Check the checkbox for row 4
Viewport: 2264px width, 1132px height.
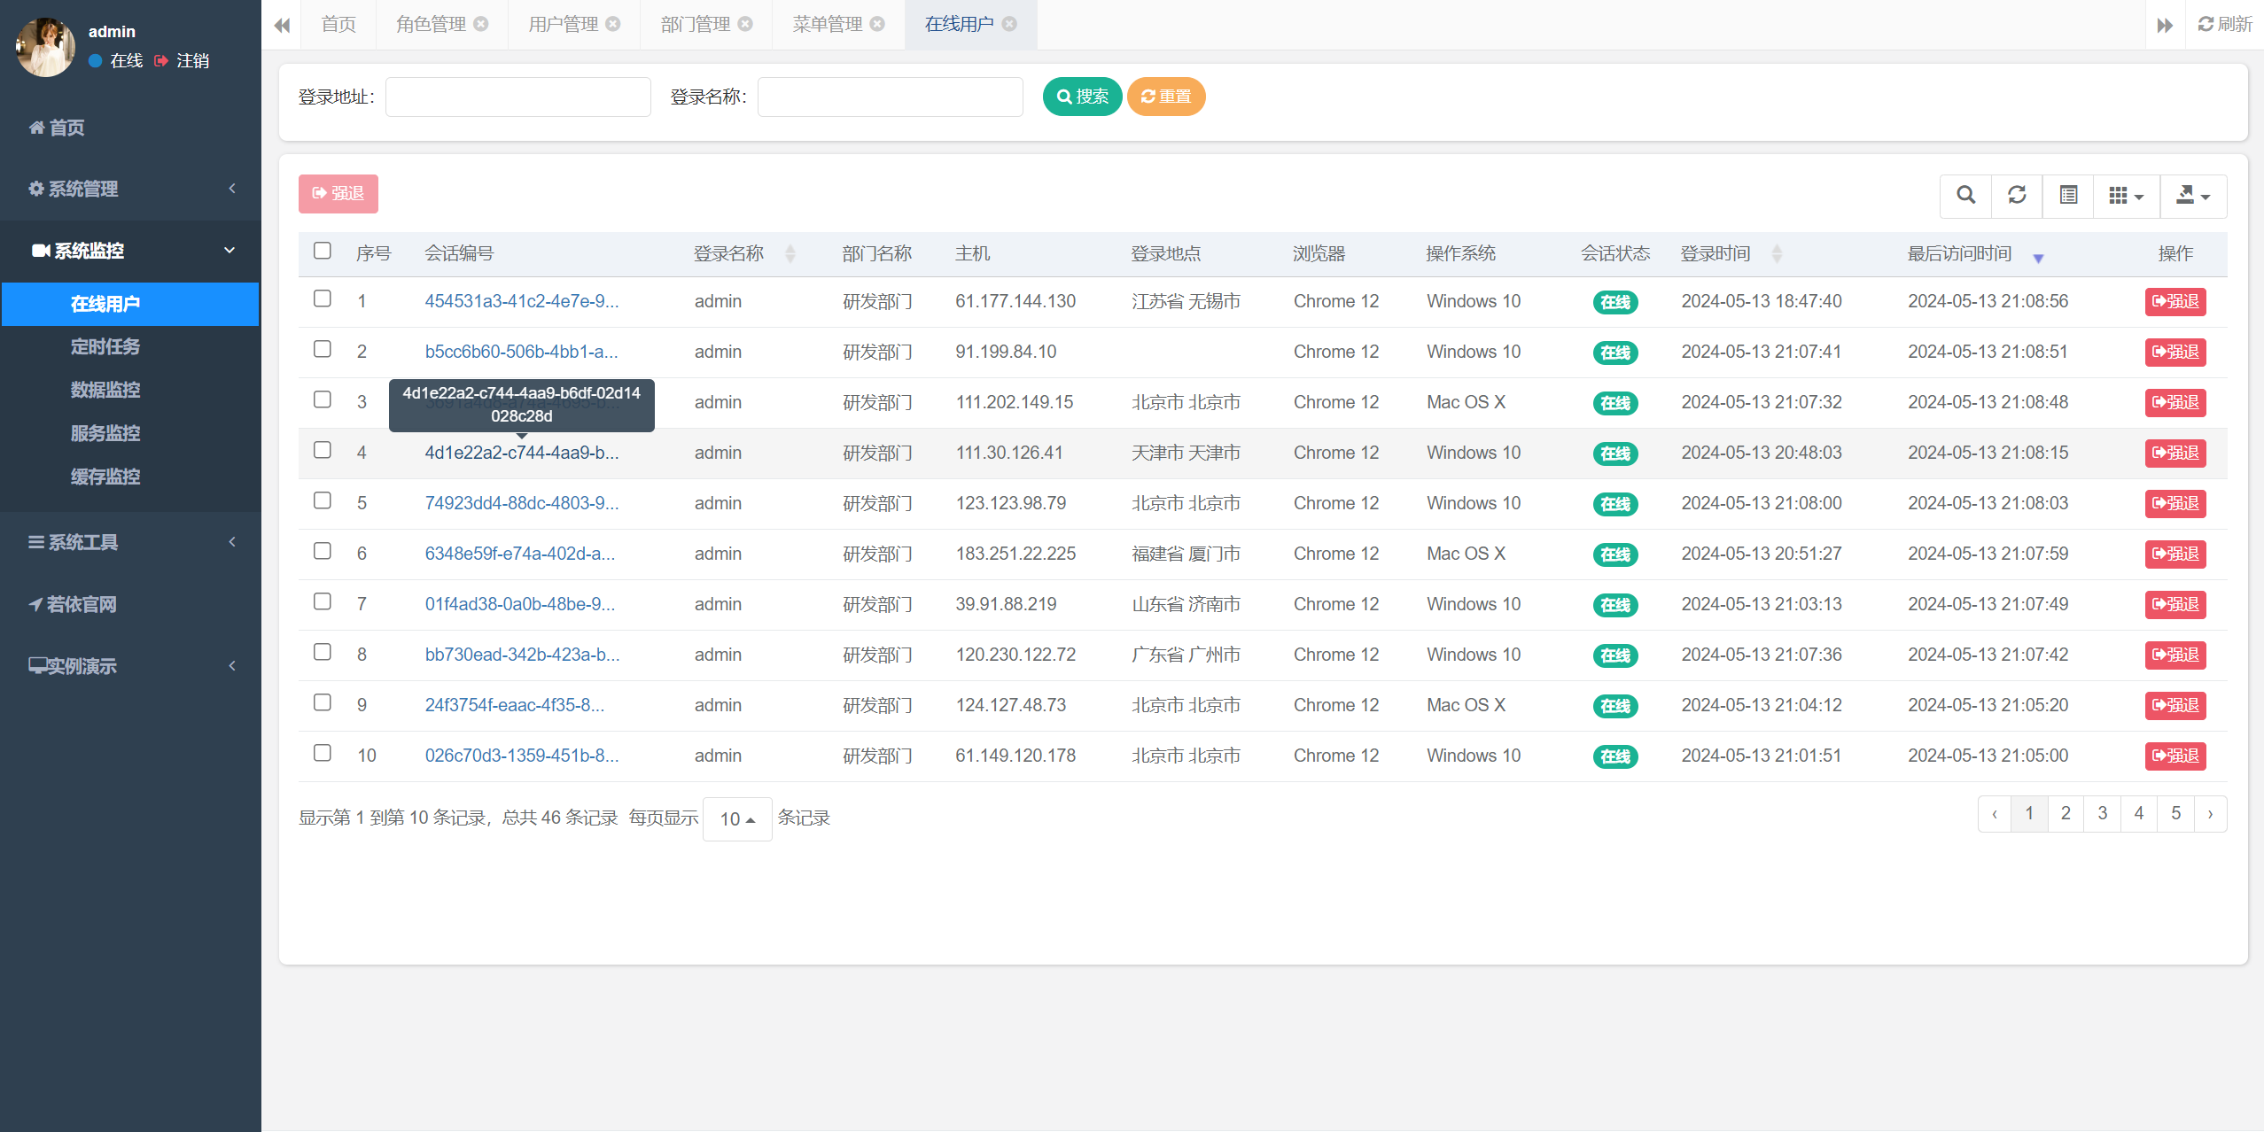[323, 450]
